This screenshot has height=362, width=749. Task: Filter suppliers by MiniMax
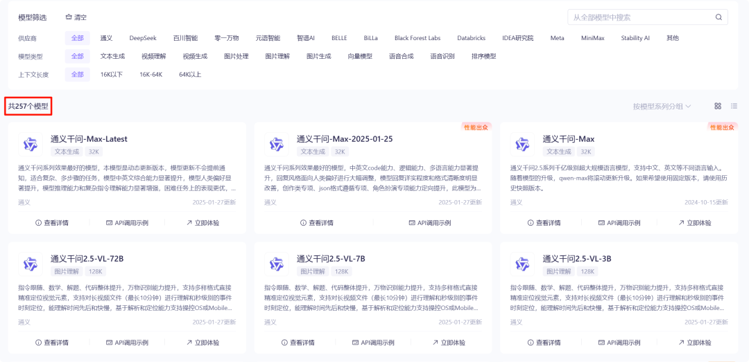point(593,37)
